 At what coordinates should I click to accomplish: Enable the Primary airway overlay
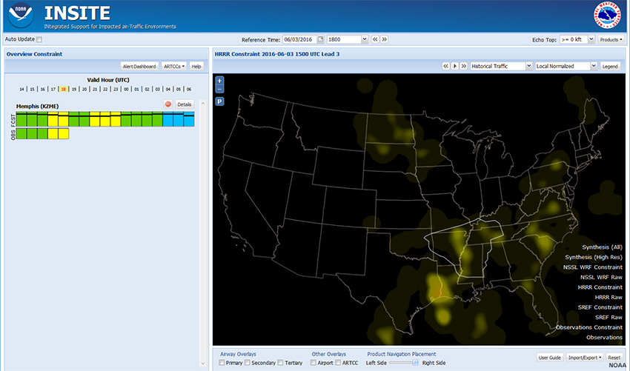[222, 363]
